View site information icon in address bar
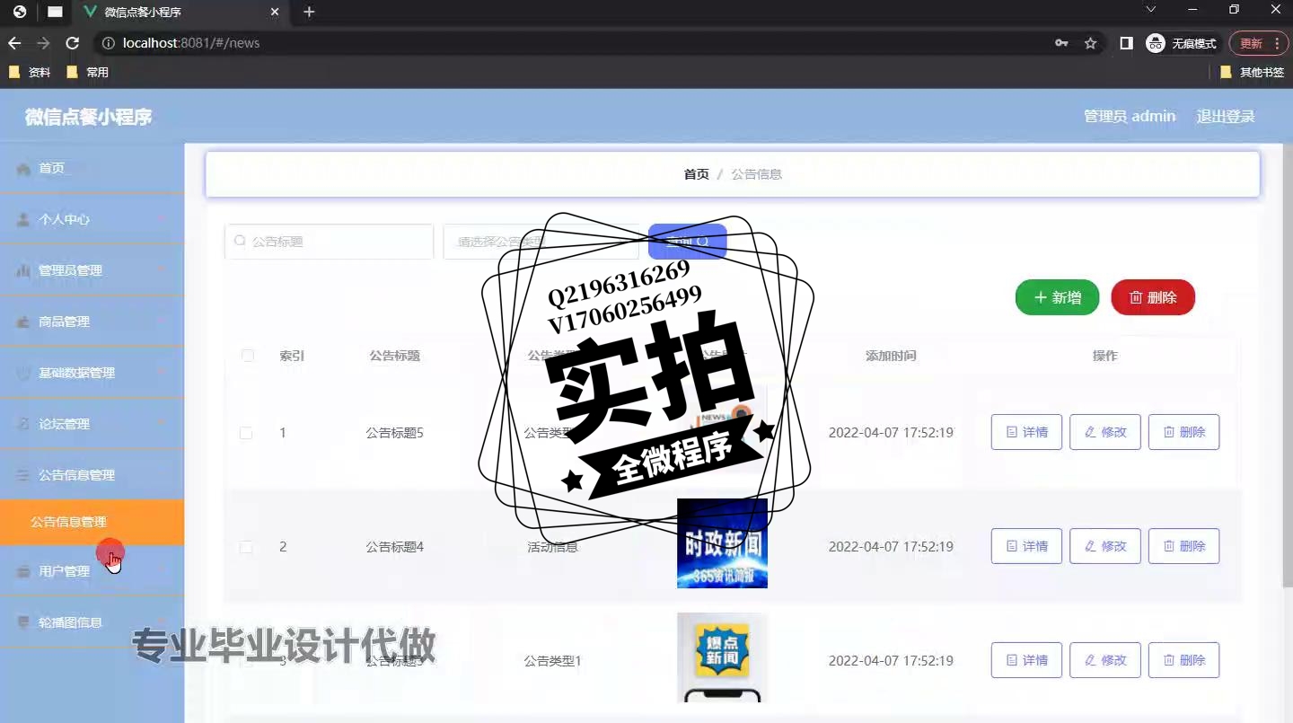The height and width of the screenshot is (723, 1293). (x=108, y=43)
